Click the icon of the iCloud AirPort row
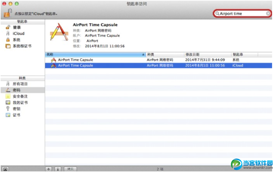Screen dimensions: 273x172 (54, 65)
